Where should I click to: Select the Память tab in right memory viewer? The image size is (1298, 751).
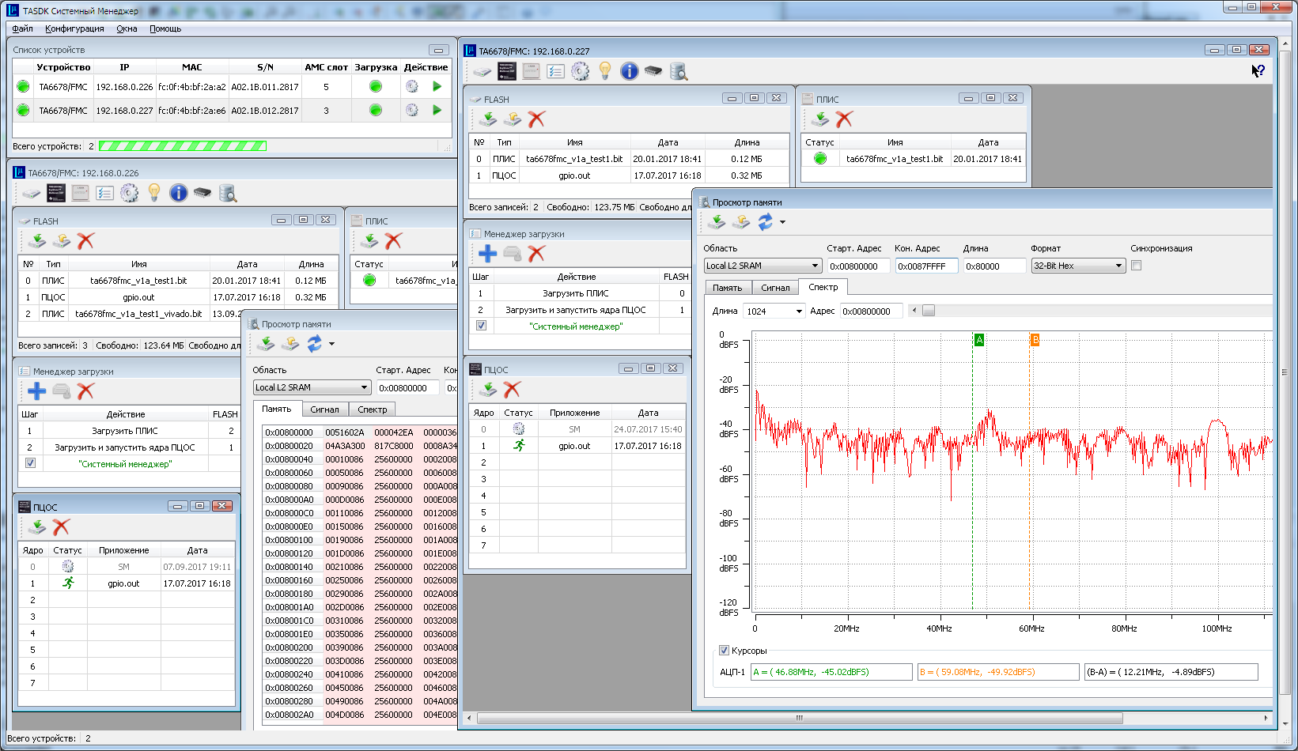coord(727,288)
